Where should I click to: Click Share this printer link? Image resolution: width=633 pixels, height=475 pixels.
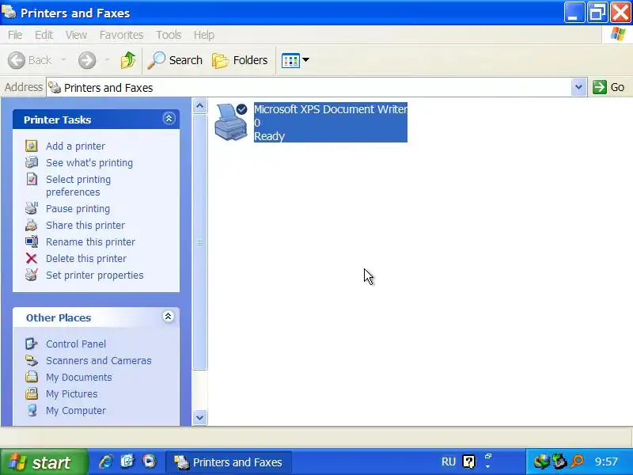pyautogui.click(x=85, y=225)
